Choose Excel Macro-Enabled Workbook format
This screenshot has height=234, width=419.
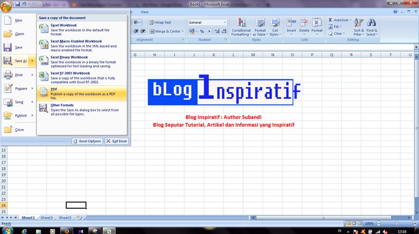pyautogui.click(x=82, y=46)
